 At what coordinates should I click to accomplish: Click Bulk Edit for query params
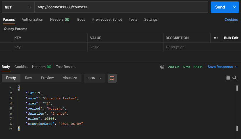(x=231, y=38)
